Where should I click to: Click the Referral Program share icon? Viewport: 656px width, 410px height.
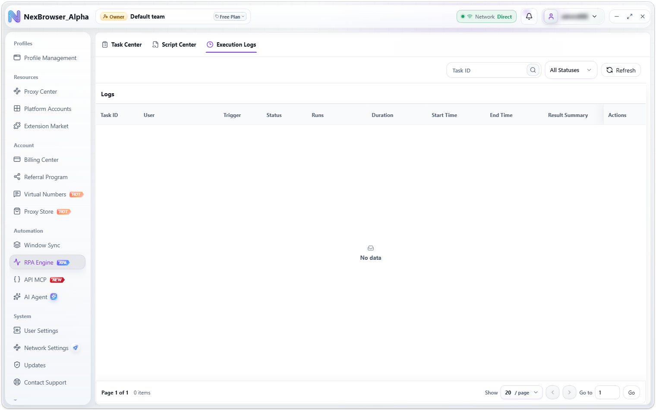pyautogui.click(x=17, y=177)
